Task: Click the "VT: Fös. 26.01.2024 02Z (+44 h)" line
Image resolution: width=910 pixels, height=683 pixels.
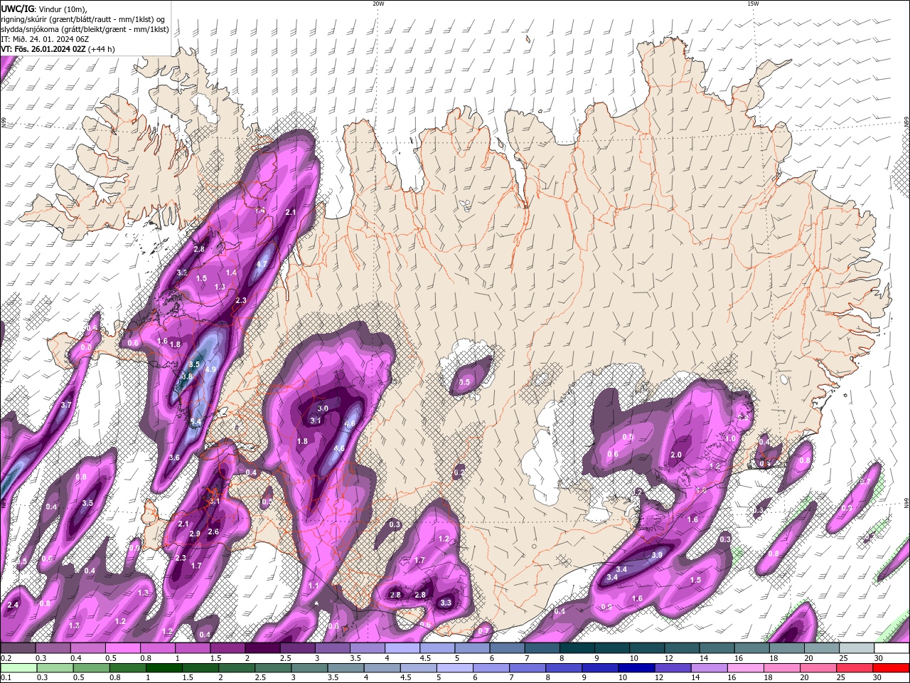Action: 58,49
